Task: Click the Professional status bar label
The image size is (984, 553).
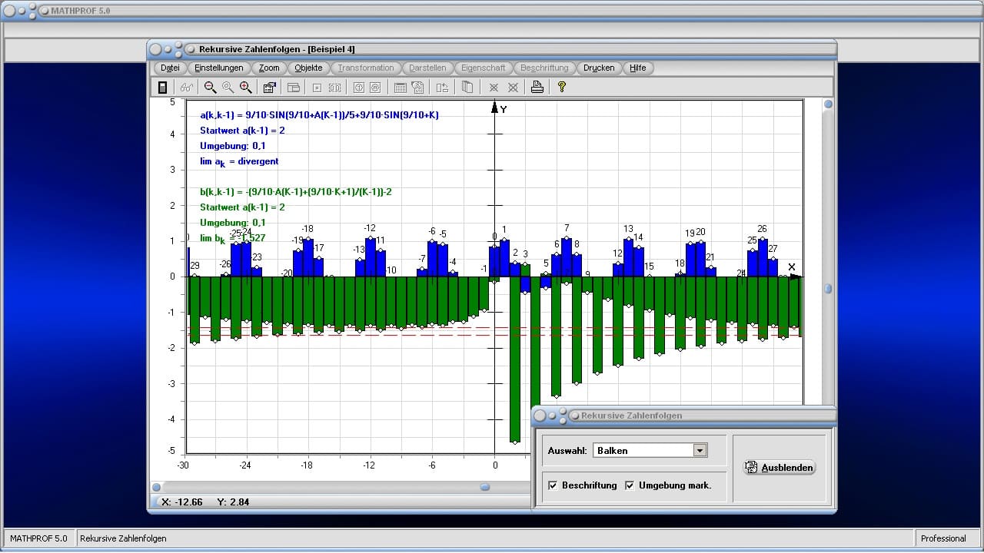Action: pos(943,538)
